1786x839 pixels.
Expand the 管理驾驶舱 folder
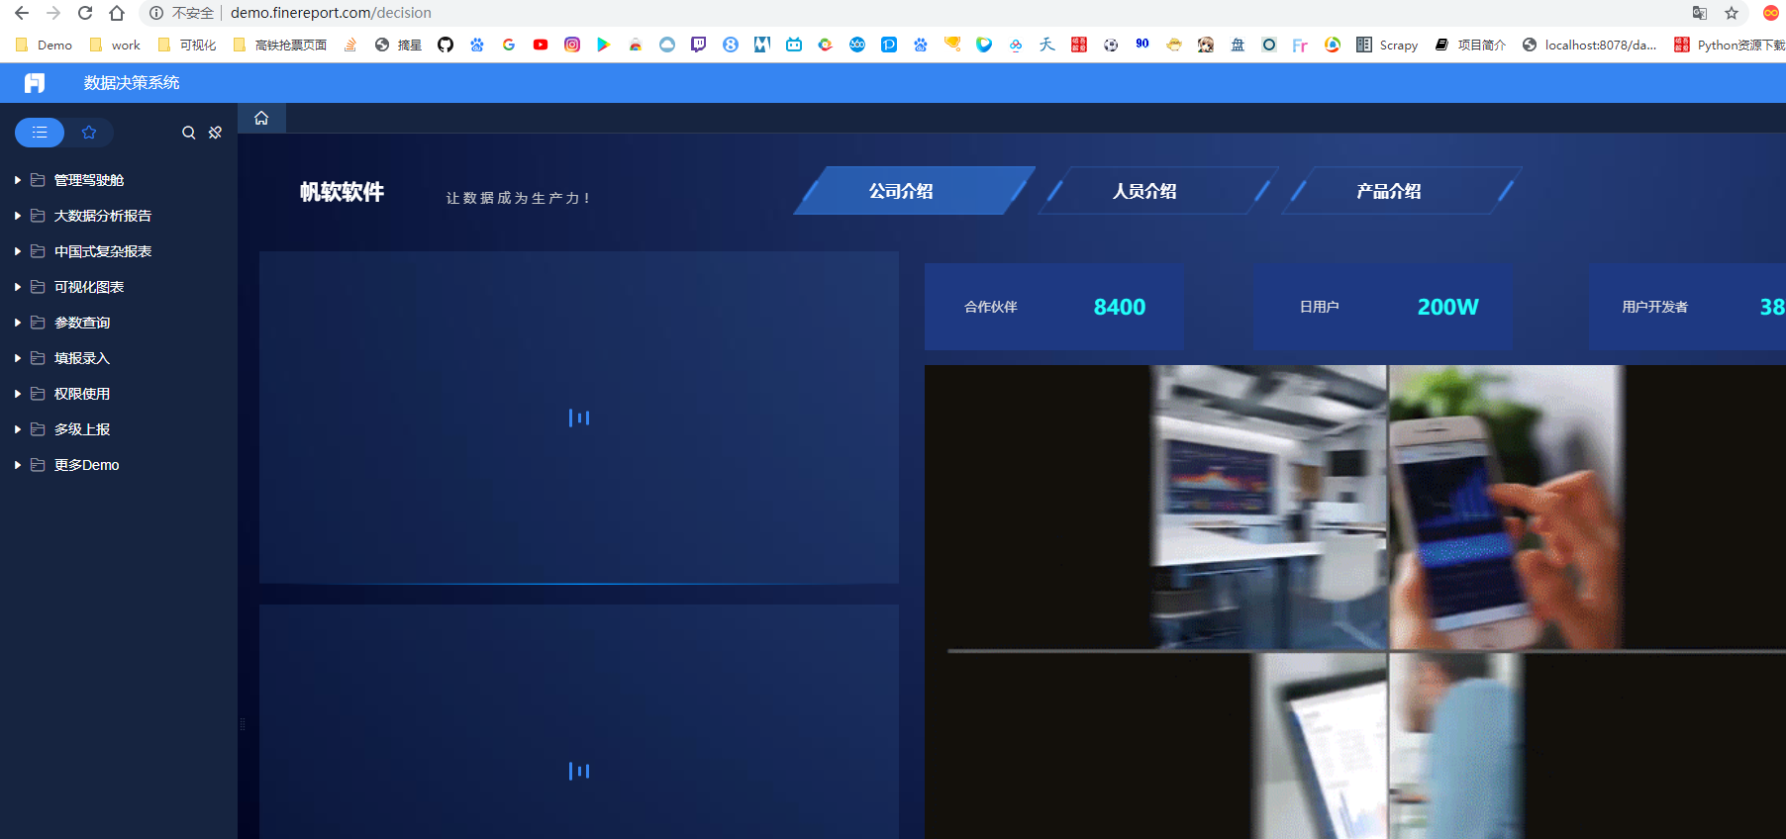pos(18,180)
